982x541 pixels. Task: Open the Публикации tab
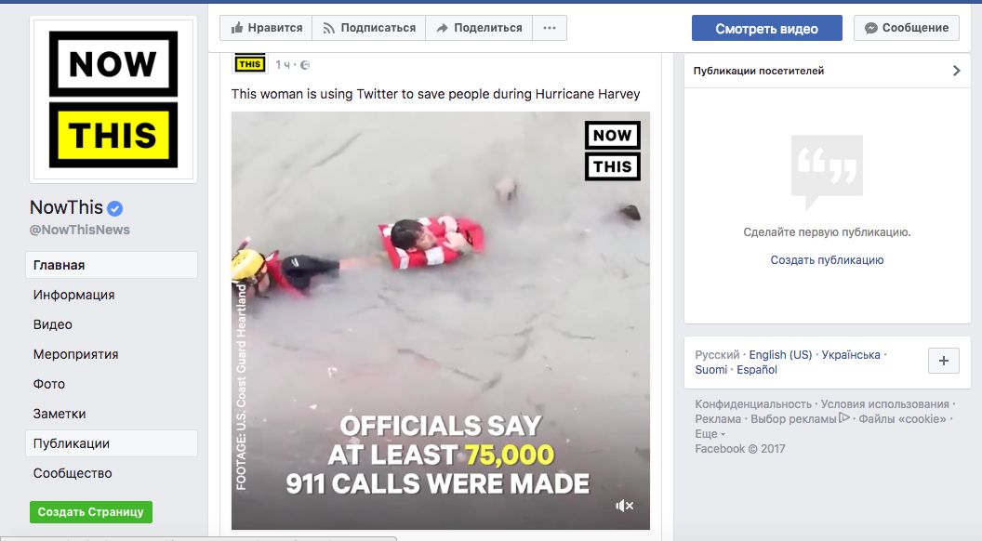[112, 443]
